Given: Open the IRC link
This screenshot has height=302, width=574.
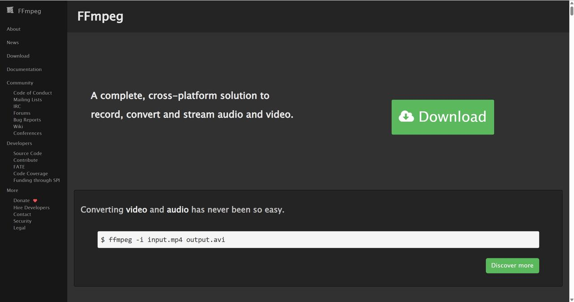Looking at the screenshot, I should coord(17,106).
